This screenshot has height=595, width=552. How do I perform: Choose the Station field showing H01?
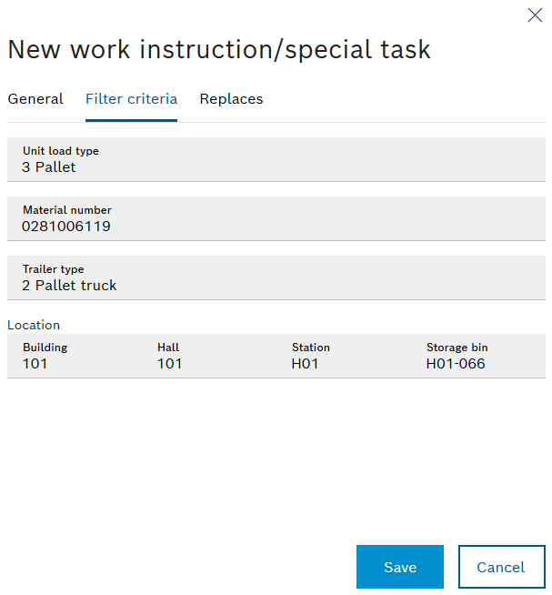344,356
